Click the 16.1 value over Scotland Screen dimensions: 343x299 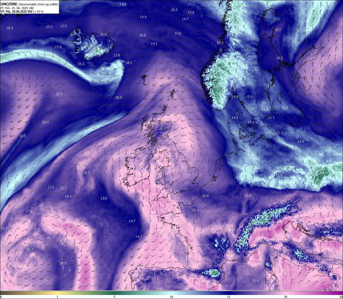[x=162, y=129]
